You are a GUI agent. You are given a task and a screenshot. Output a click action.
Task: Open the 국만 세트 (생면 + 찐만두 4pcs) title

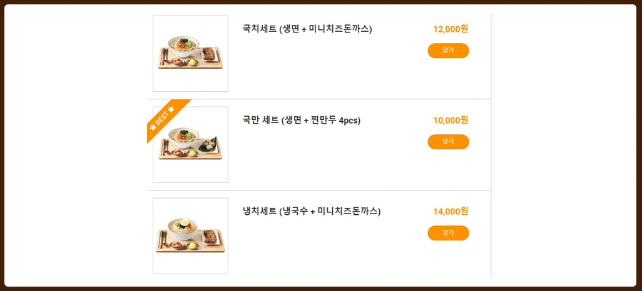click(302, 120)
